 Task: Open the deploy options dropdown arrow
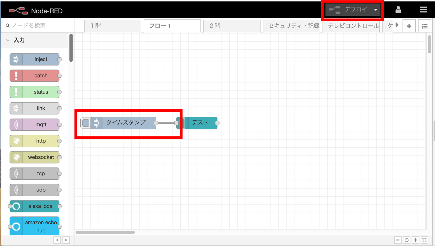point(375,9)
